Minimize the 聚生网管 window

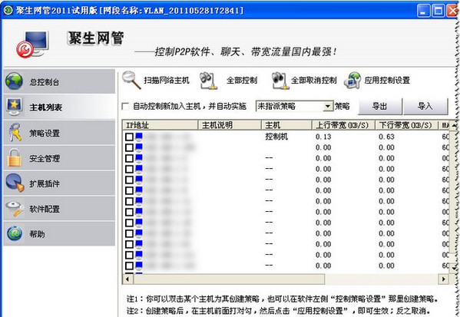[x=423, y=11]
